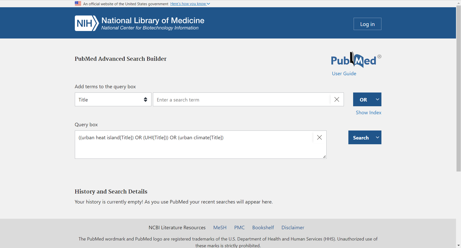
Task: Run the query with Search button
Action: (361, 137)
